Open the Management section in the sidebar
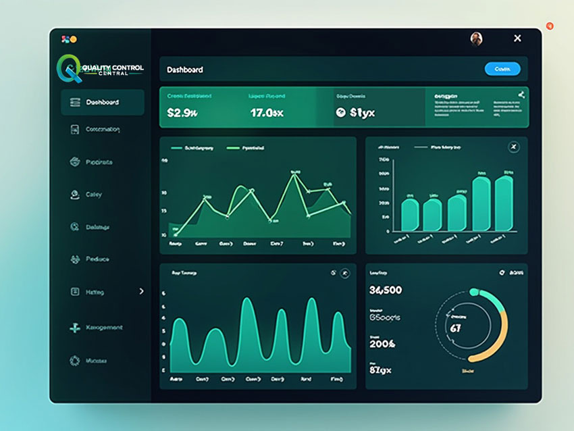This screenshot has width=574, height=431. click(103, 328)
